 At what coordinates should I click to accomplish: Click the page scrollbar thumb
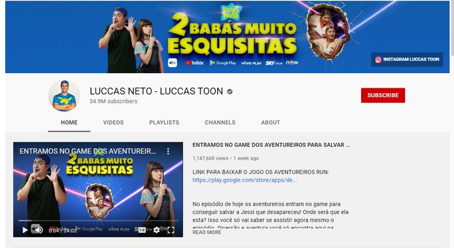pyautogui.click(x=452, y=27)
